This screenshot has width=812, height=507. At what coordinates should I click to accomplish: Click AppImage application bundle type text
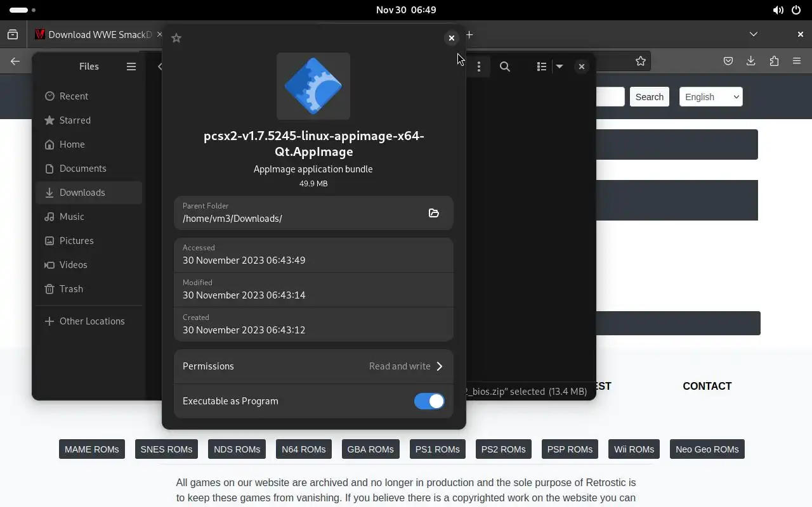pyautogui.click(x=313, y=169)
